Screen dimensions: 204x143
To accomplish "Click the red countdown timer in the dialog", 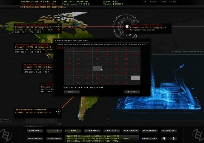I will click(59, 48).
